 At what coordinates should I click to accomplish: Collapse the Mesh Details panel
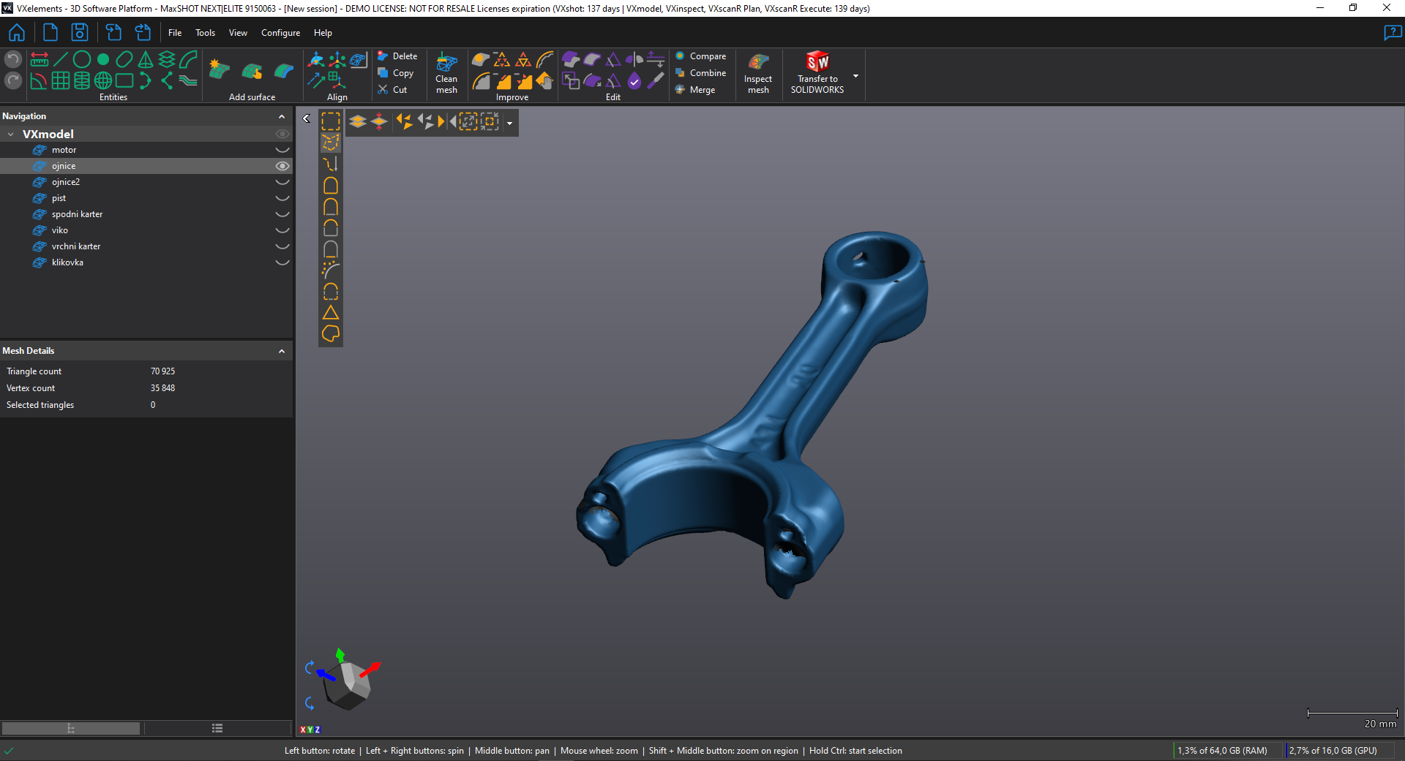(x=282, y=352)
